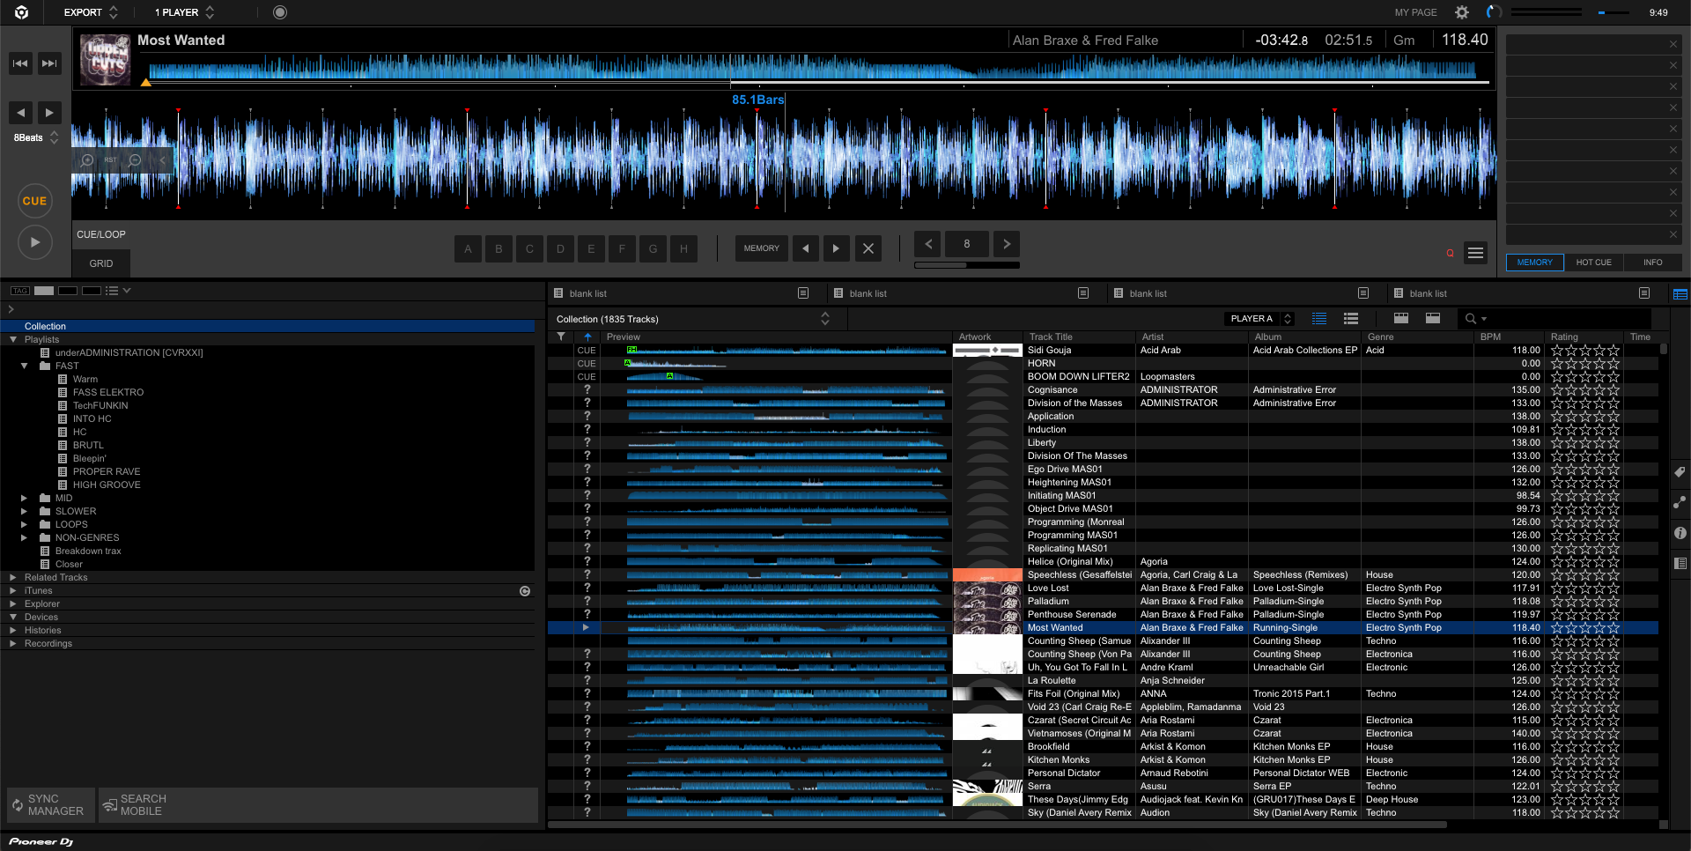Switch browser to simple list view icon
Screen dimensions: 1691x851
pyautogui.click(x=1350, y=318)
